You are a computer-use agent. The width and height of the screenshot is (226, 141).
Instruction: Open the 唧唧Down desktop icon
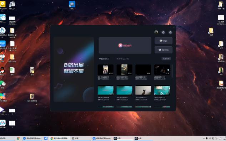click(3, 19)
